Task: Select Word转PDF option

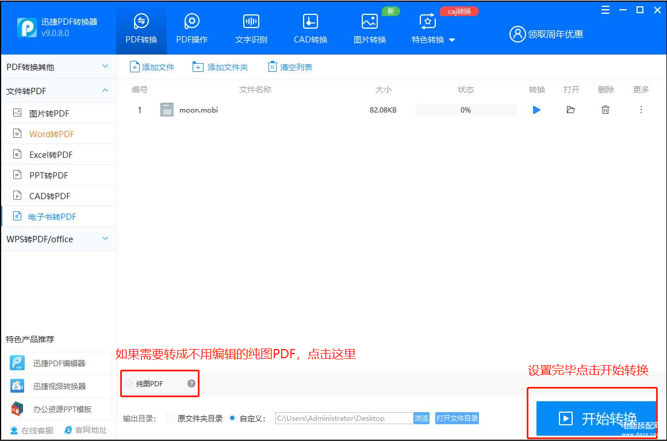Action: [59, 134]
